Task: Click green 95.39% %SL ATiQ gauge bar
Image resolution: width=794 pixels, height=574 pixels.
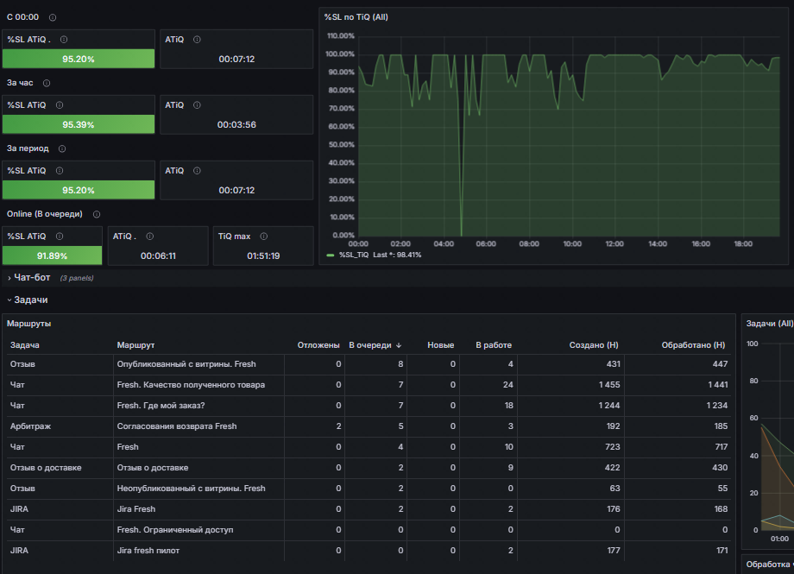Action: coord(79,124)
